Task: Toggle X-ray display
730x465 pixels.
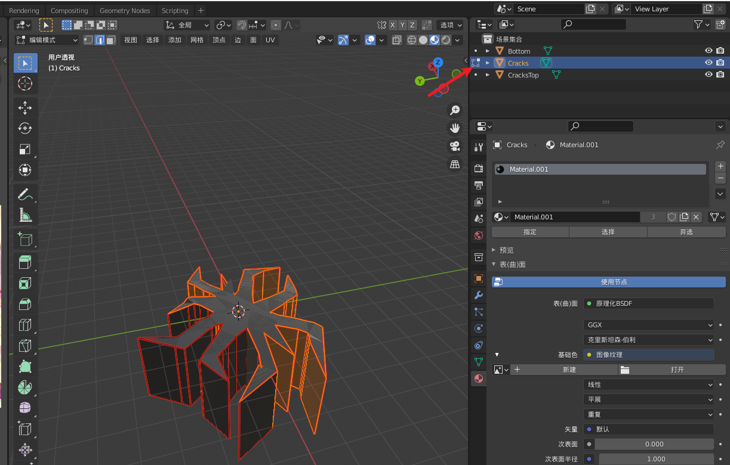Action: (x=397, y=40)
